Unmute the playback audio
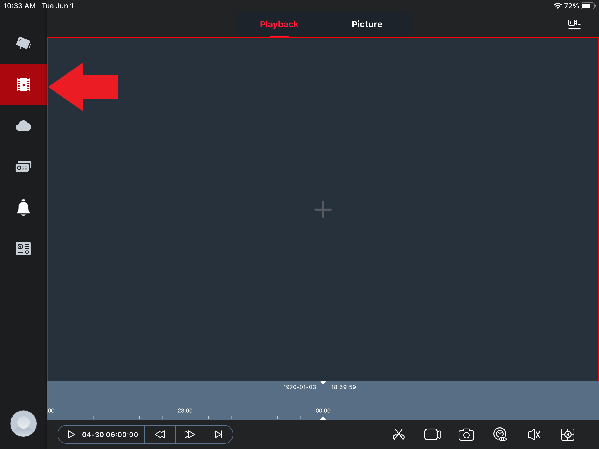This screenshot has height=449, width=599. click(x=534, y=434)
